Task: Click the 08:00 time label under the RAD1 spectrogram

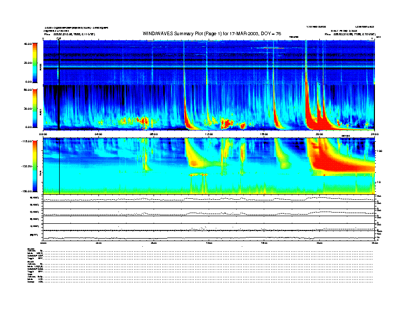Action: click(x=154, y=134)
